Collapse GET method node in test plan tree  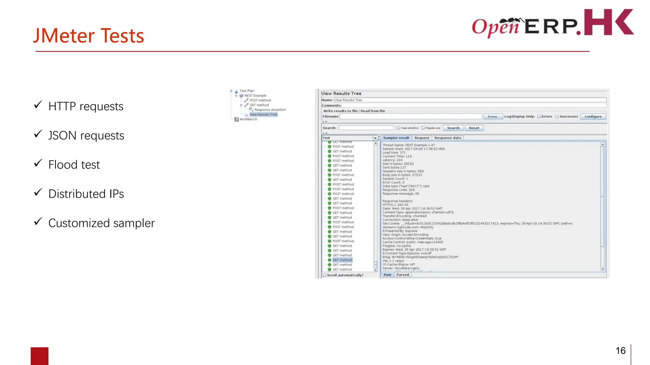coord(241,105)
